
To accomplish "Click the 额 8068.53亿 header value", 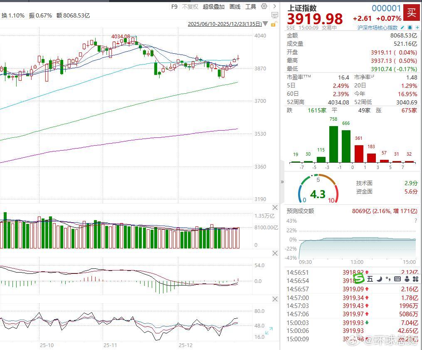I will click(x=73, y=16).
